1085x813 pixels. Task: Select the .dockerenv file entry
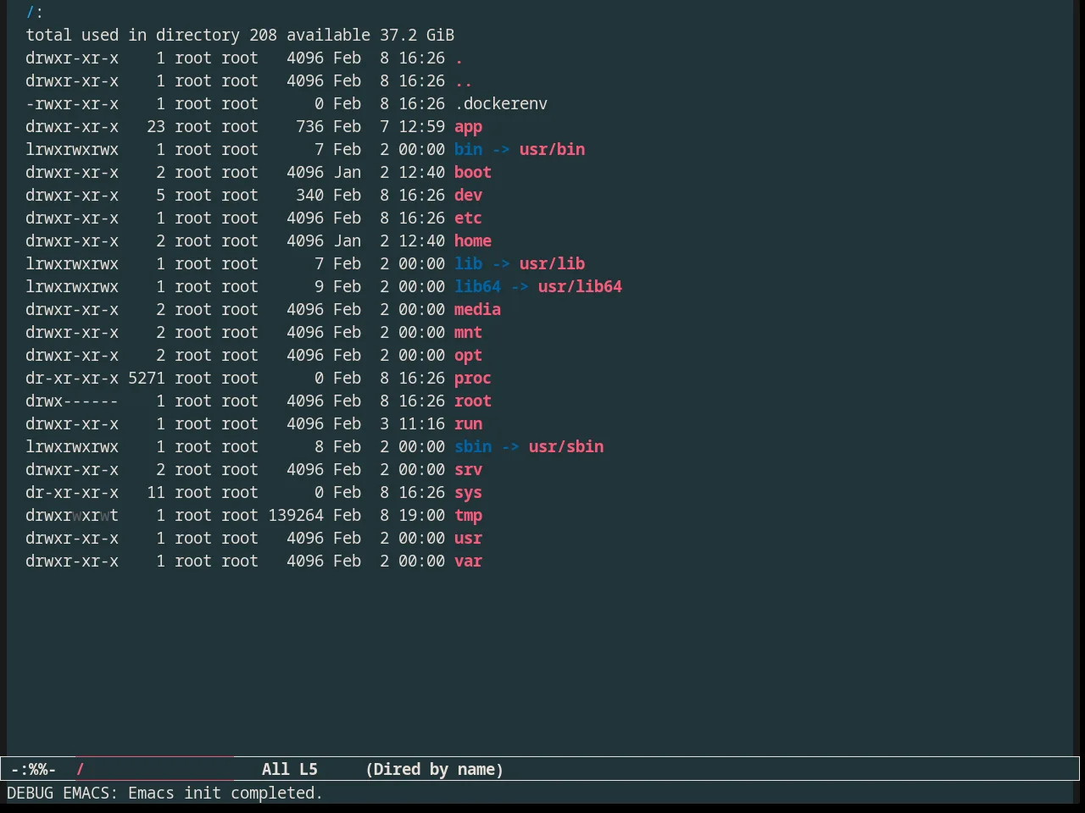(501, 104)
